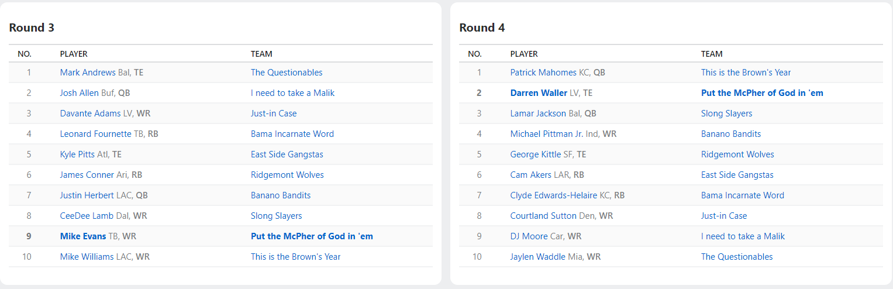Image resolution: width=893 pixels, height=289 pixels.
Task: Click Ridgemont Wolves team in Round 4
Action: click(737, 154)
